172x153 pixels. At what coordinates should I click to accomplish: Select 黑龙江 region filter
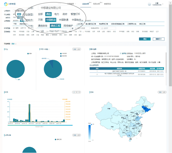point(152,32)
